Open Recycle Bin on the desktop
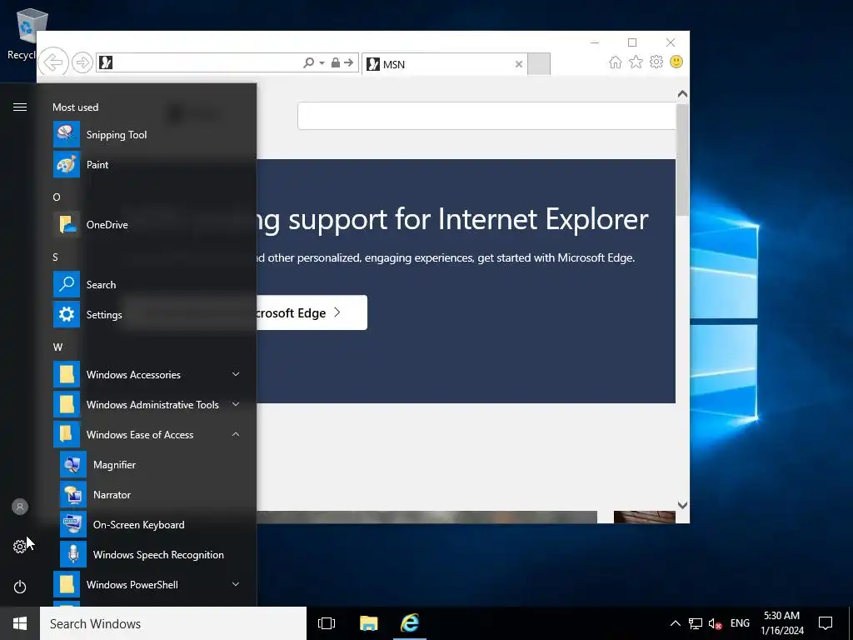This screenshot has width=853, height=640. pyautogui.click(x=22, y=34)
